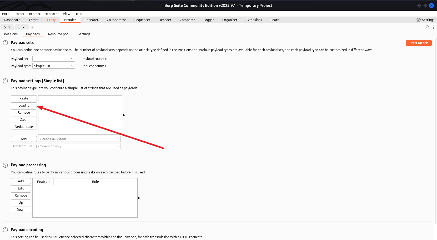This screenshot has width=437, height=240.
Task: Open the Sequencer tab
Action: (142, 20)
